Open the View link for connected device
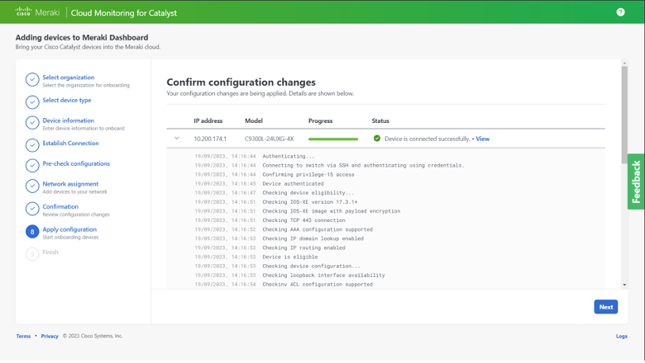The image size is (645, 363). click(x=482, y=139)
